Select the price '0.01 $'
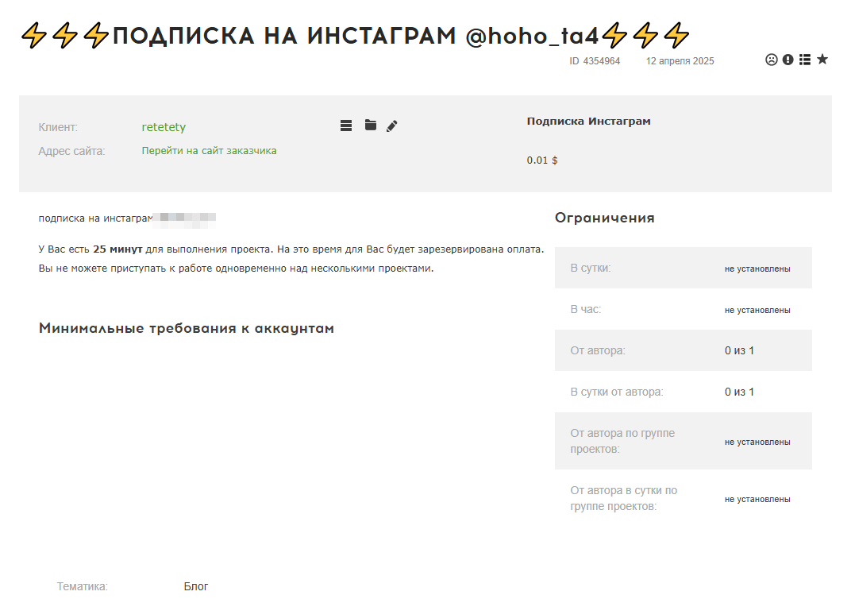Image resolution: width=855 pixels, height=599 pixels. 542,160
